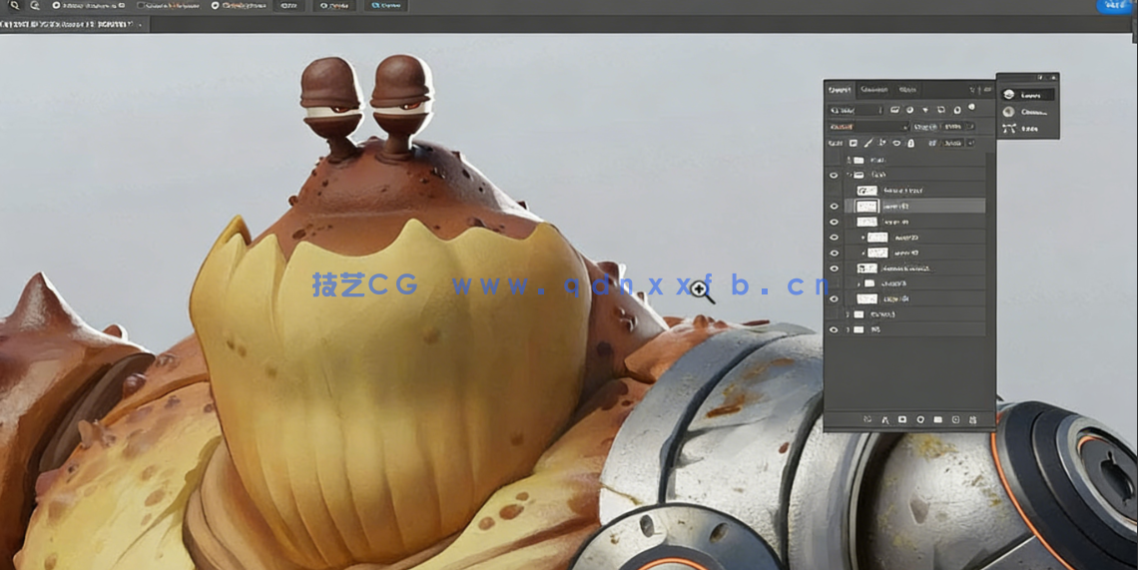This screenshot has height=570, width=1138.
Task: Expand the second-to-last layer group
Action: click(x=848, y=314)
